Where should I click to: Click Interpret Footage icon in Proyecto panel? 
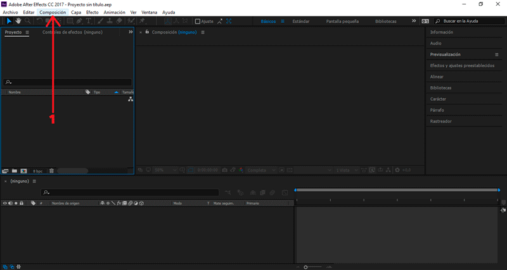click(5, 170)
